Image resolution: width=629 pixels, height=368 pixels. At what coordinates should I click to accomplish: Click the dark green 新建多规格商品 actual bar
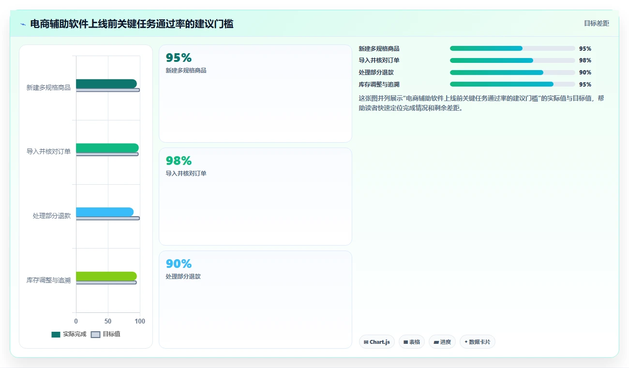click(x=106, y=84)
